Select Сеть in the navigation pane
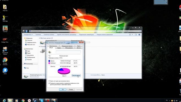The width and height of the screenshot is (181, 102). [x=26, y=68]
